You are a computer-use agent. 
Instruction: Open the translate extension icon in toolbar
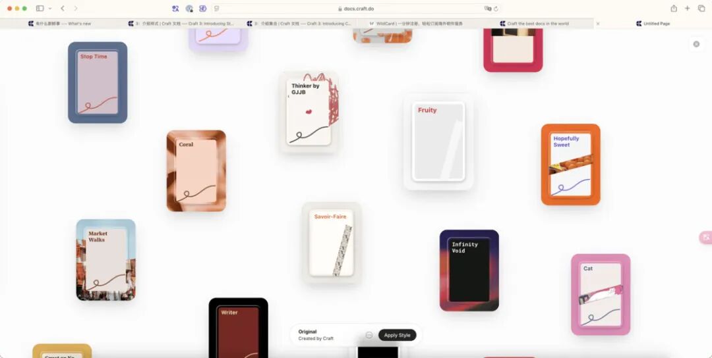pyautogui.click(x=175, y=9)
